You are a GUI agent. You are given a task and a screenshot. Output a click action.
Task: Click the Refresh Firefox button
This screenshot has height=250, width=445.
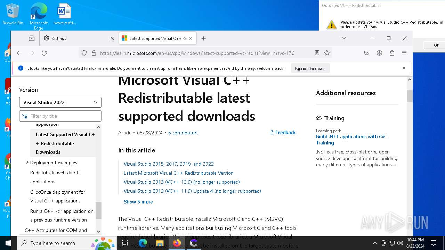coord(310,68)
